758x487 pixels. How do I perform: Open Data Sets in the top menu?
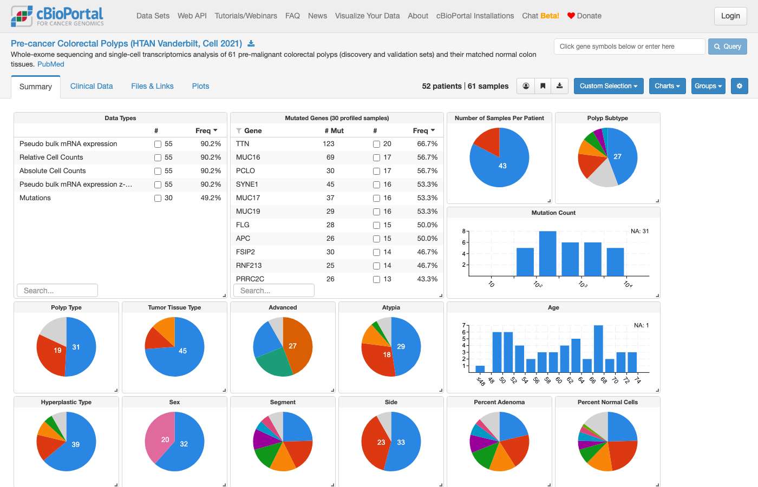point(153,16)
